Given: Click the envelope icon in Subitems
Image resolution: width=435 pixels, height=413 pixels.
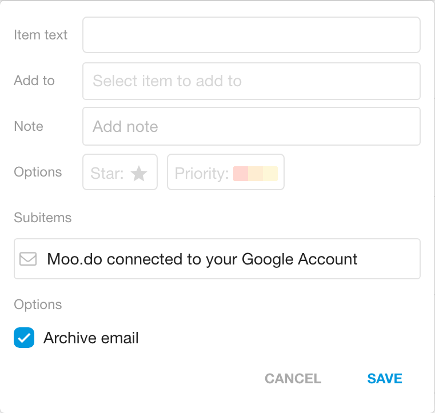Looking at the screenshot, I should point(28,259).
